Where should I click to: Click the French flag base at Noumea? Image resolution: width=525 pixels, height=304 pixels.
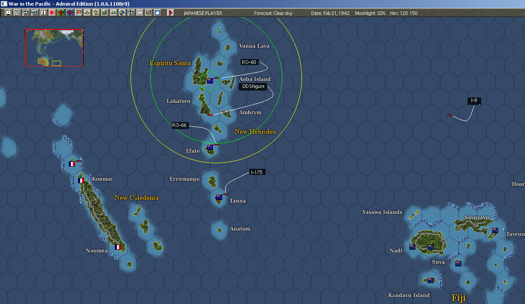pos(117,247)
